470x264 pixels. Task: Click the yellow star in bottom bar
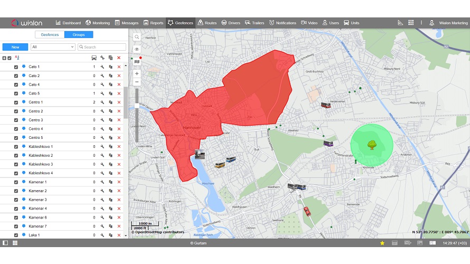click(x=382, y=243)
